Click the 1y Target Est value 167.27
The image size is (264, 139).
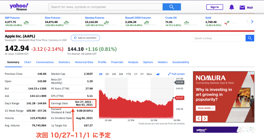pyautogui.click(x=88, y=125)
